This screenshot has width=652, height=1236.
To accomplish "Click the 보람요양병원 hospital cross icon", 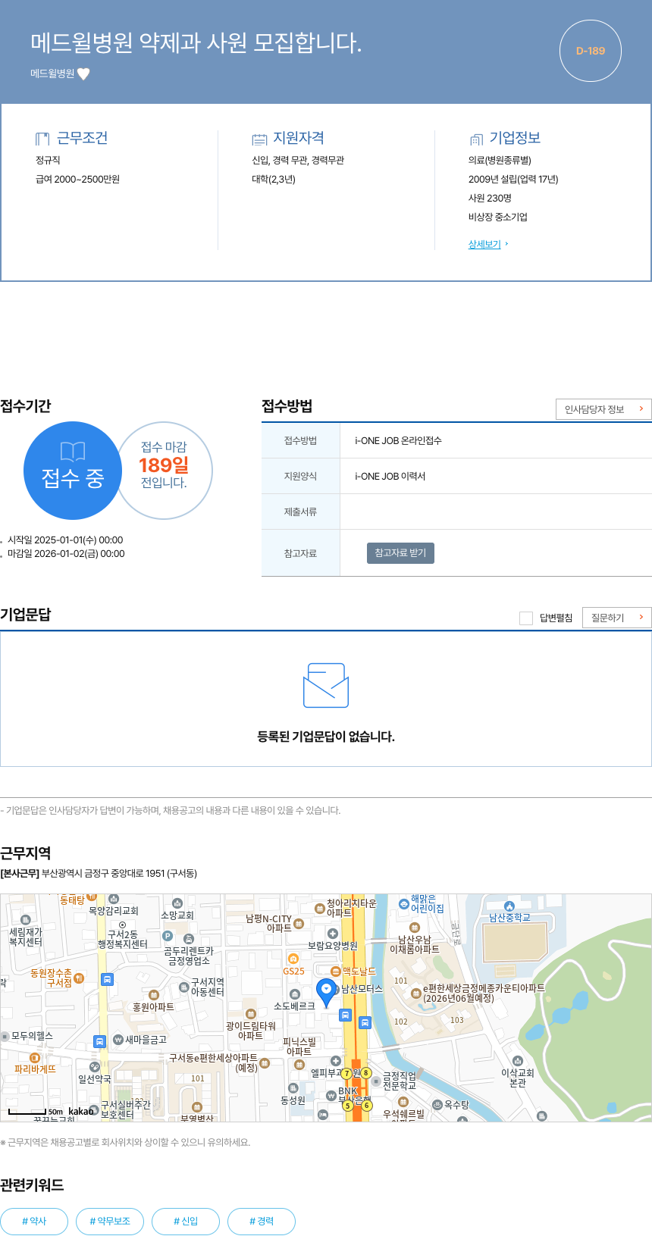I will [332, 934].
